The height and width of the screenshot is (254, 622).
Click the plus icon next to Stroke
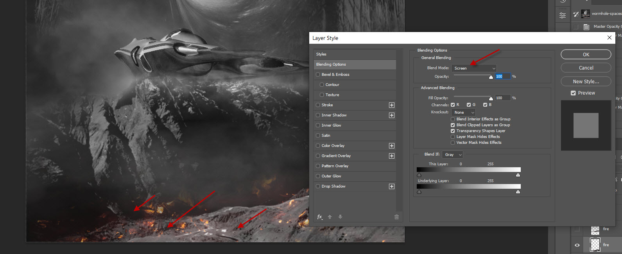pyautogui.click(x=391, y=105)
